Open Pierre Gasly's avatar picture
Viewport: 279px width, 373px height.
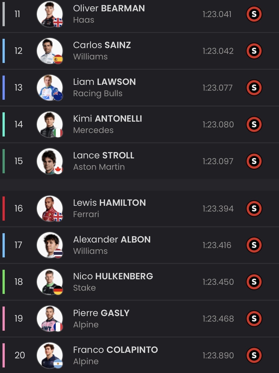click(49, 319)
